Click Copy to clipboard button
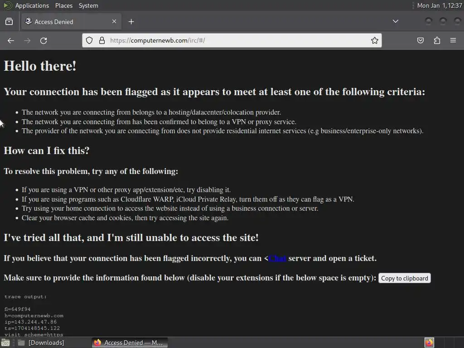This screenshot has height=348, width=464. click(405, 278)
